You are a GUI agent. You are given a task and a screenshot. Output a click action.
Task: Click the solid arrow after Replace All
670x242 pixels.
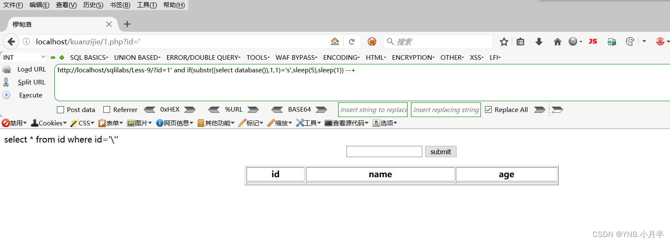[540, 110]
